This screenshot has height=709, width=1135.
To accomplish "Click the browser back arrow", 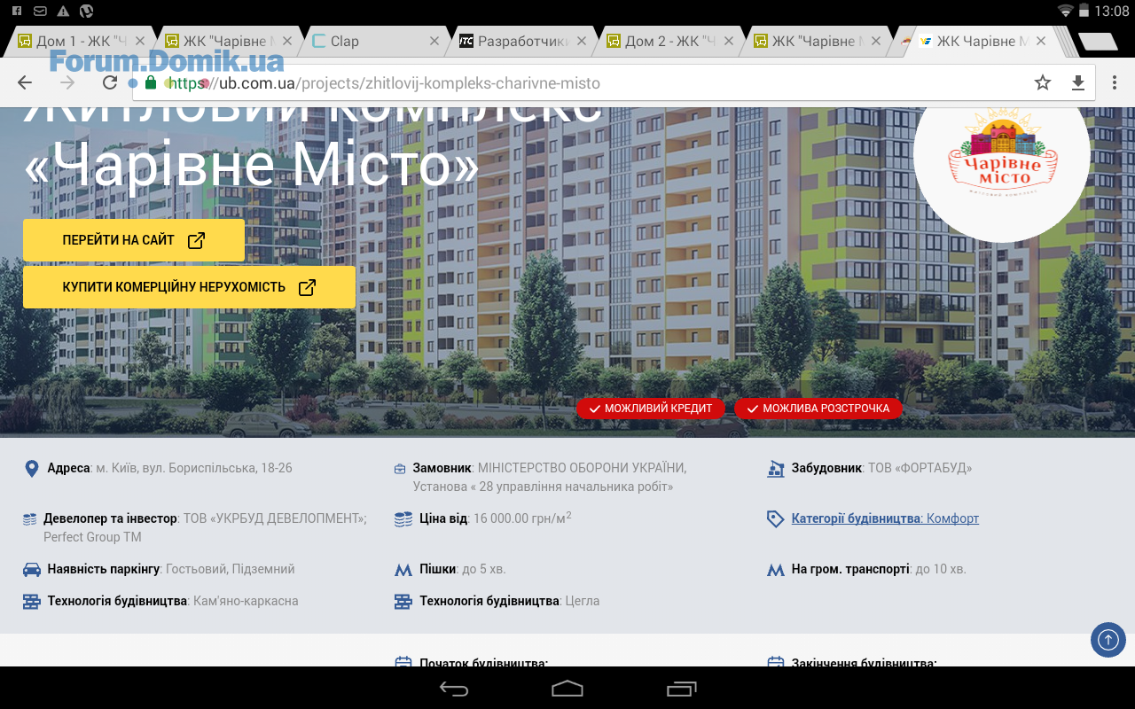I will (25, 82).
